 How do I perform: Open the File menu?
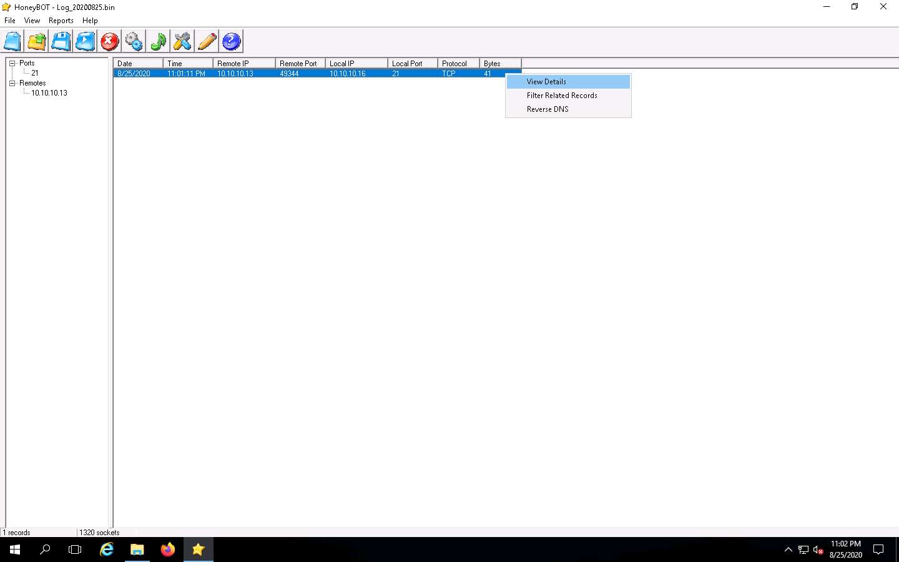[10, 21]
